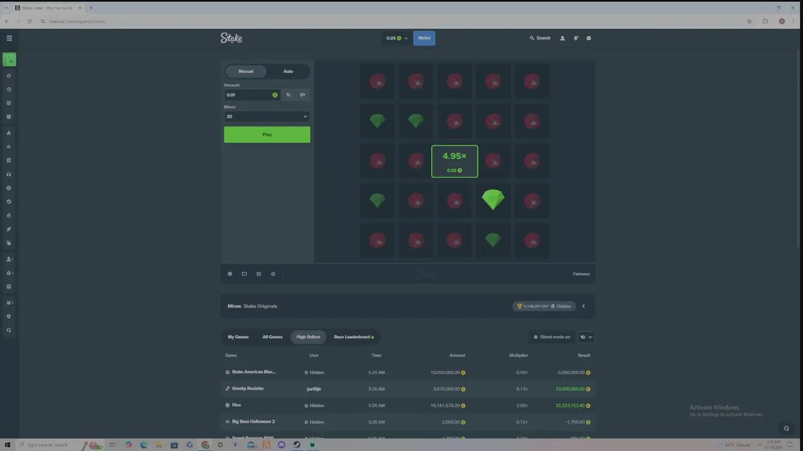Open recent history clock in sidebar

[9, 90]
